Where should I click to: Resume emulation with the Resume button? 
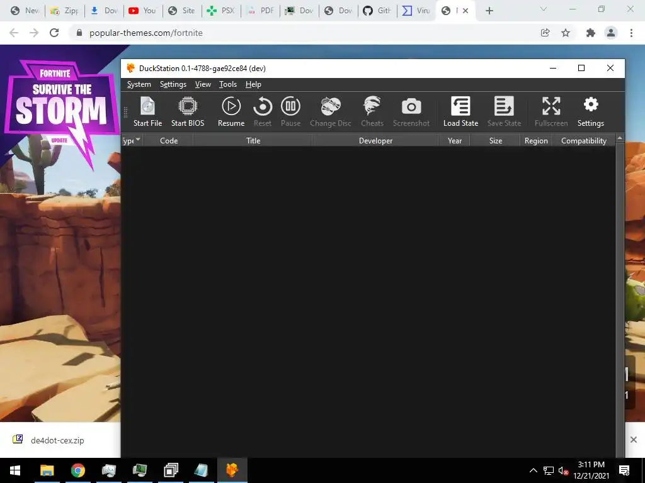click(231, 112)
